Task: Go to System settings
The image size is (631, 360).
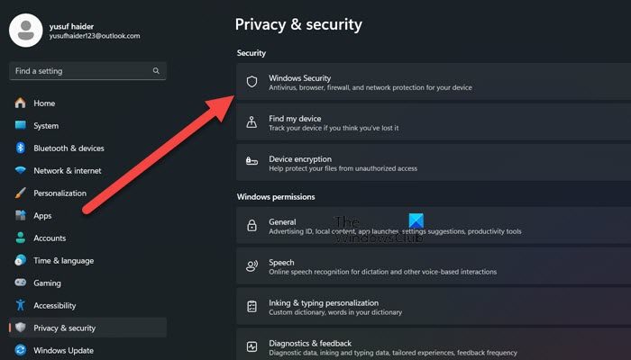Action: click(x=46, y=126)
